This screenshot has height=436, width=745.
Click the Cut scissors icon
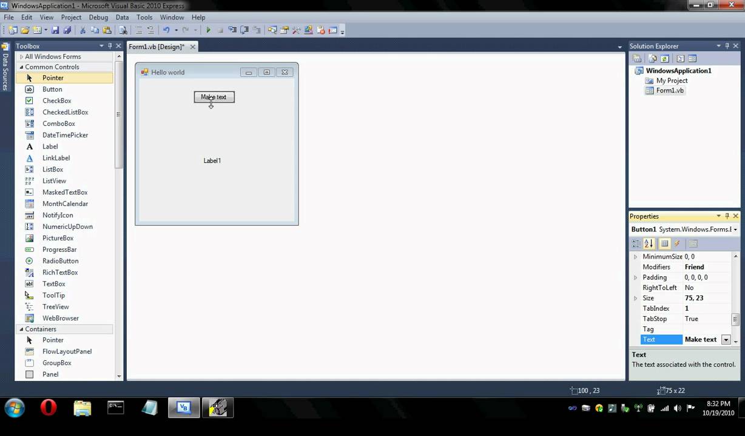83,30
